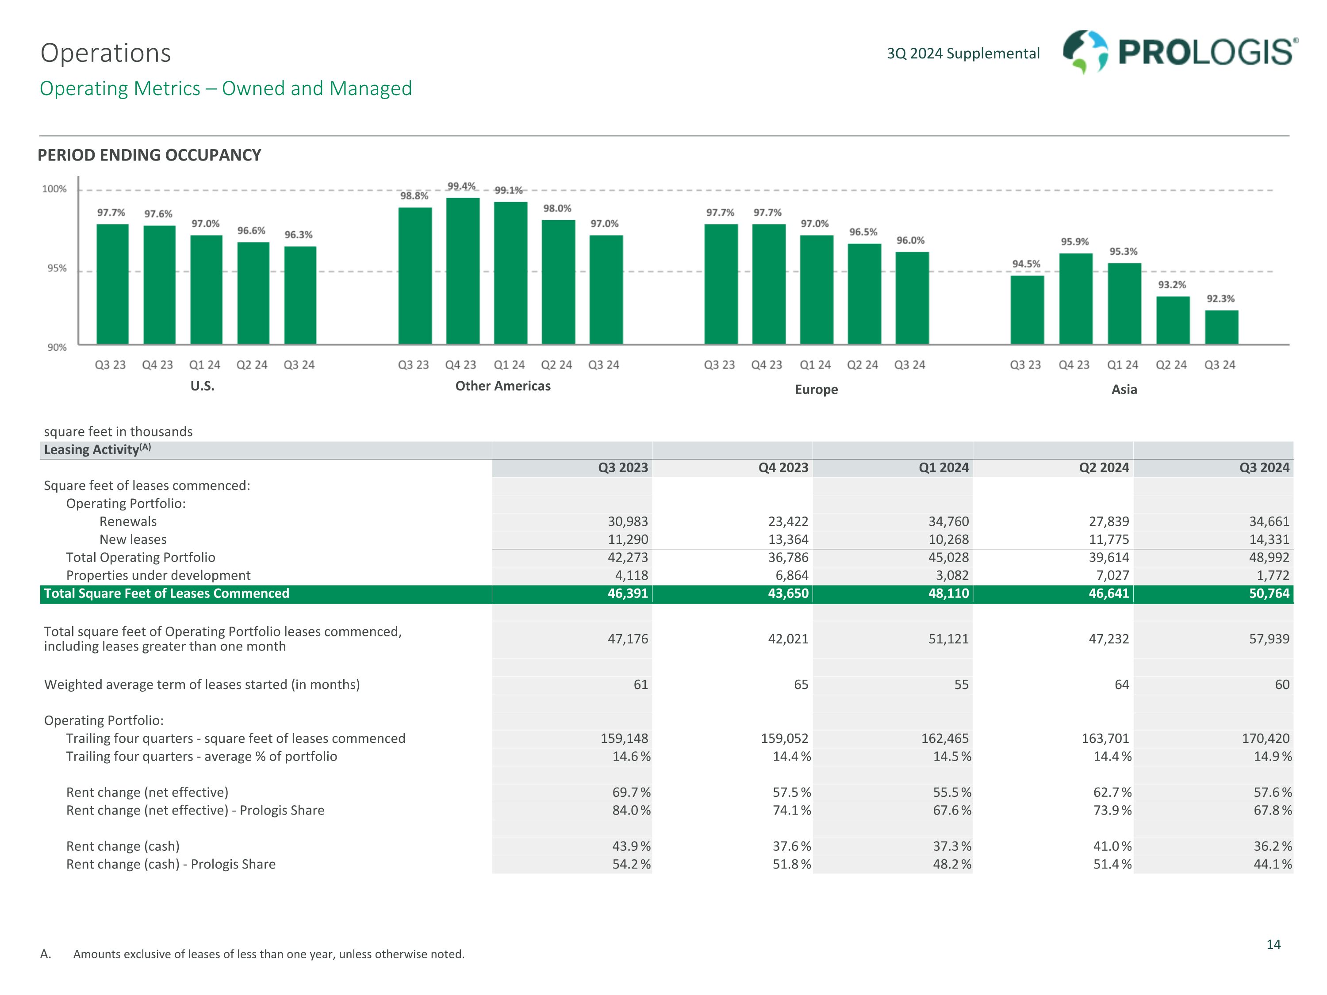Select Total Square Feet of Leases Commenced row

(166, 594)
